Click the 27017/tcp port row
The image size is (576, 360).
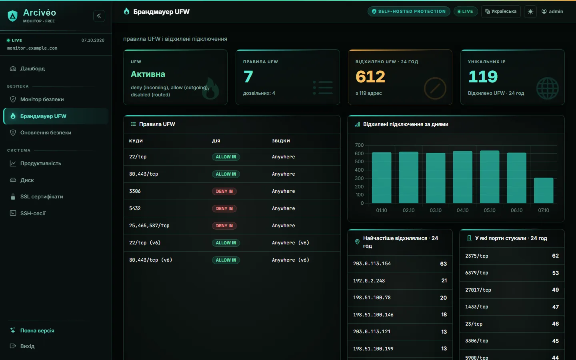(x=512, y=290)
